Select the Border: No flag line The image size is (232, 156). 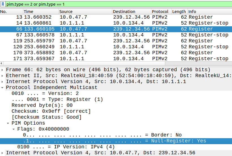102,135
